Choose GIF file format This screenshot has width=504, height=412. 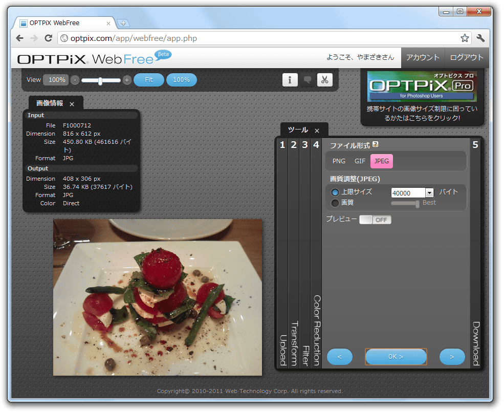[x=360, y=161]
